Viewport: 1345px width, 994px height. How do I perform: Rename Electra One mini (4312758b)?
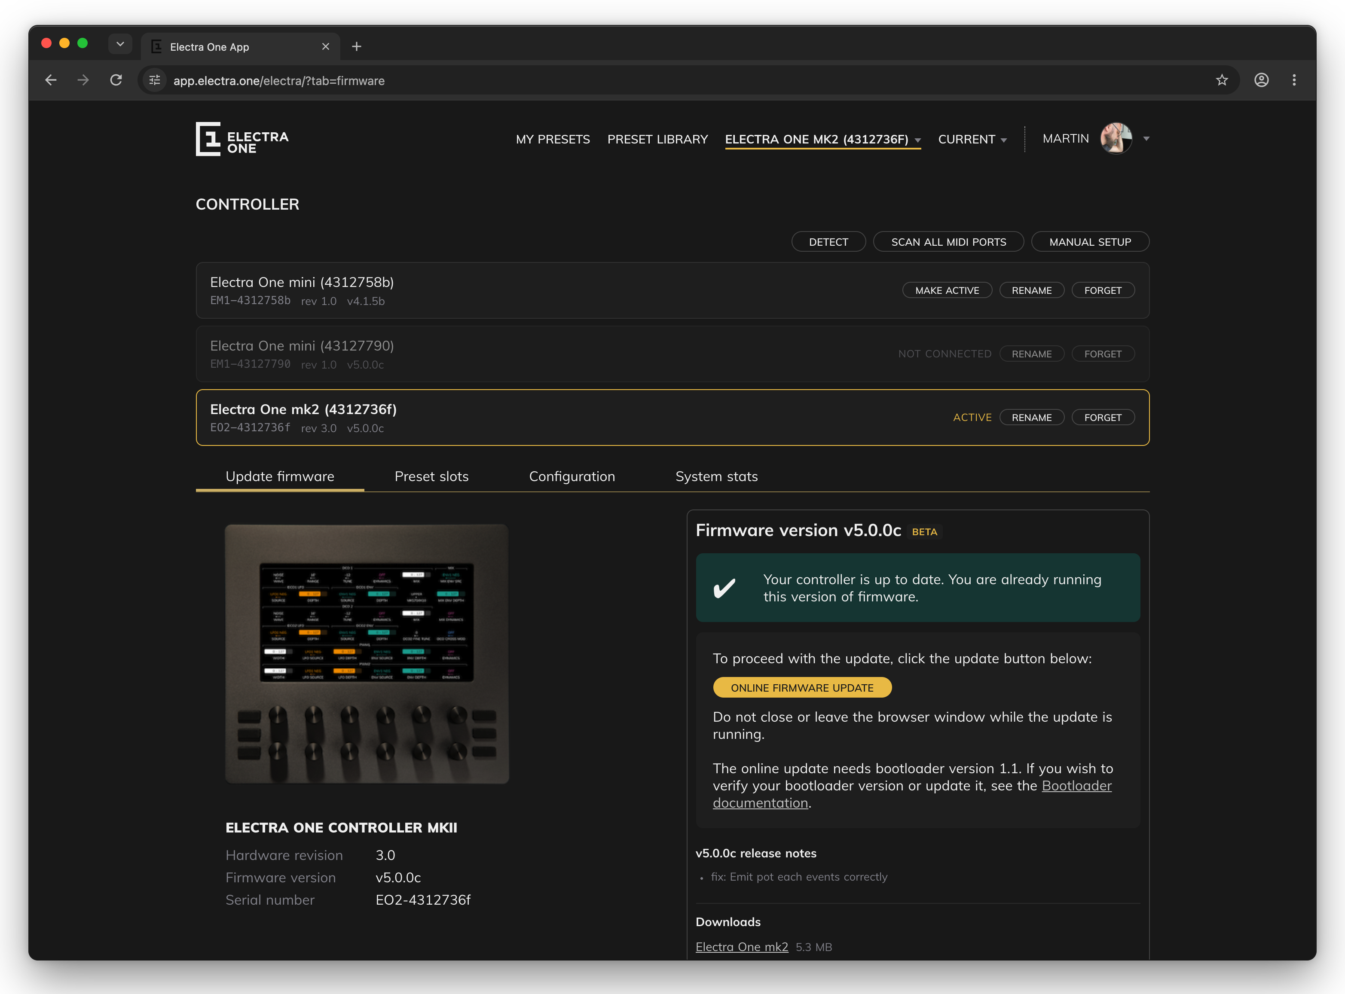(x=1031, y=290)
